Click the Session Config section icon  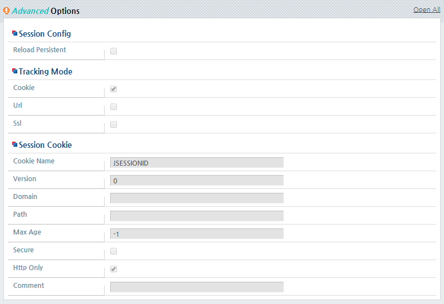click(x=14, y=33)
